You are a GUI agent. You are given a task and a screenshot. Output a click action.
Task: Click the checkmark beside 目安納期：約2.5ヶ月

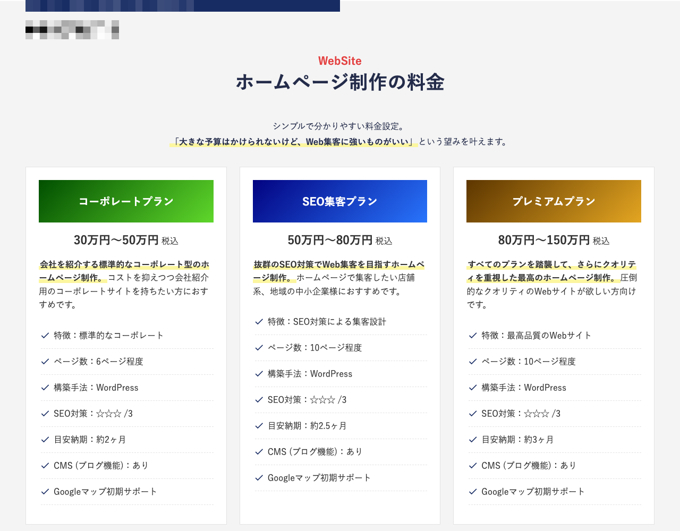(x=259, y=426)
